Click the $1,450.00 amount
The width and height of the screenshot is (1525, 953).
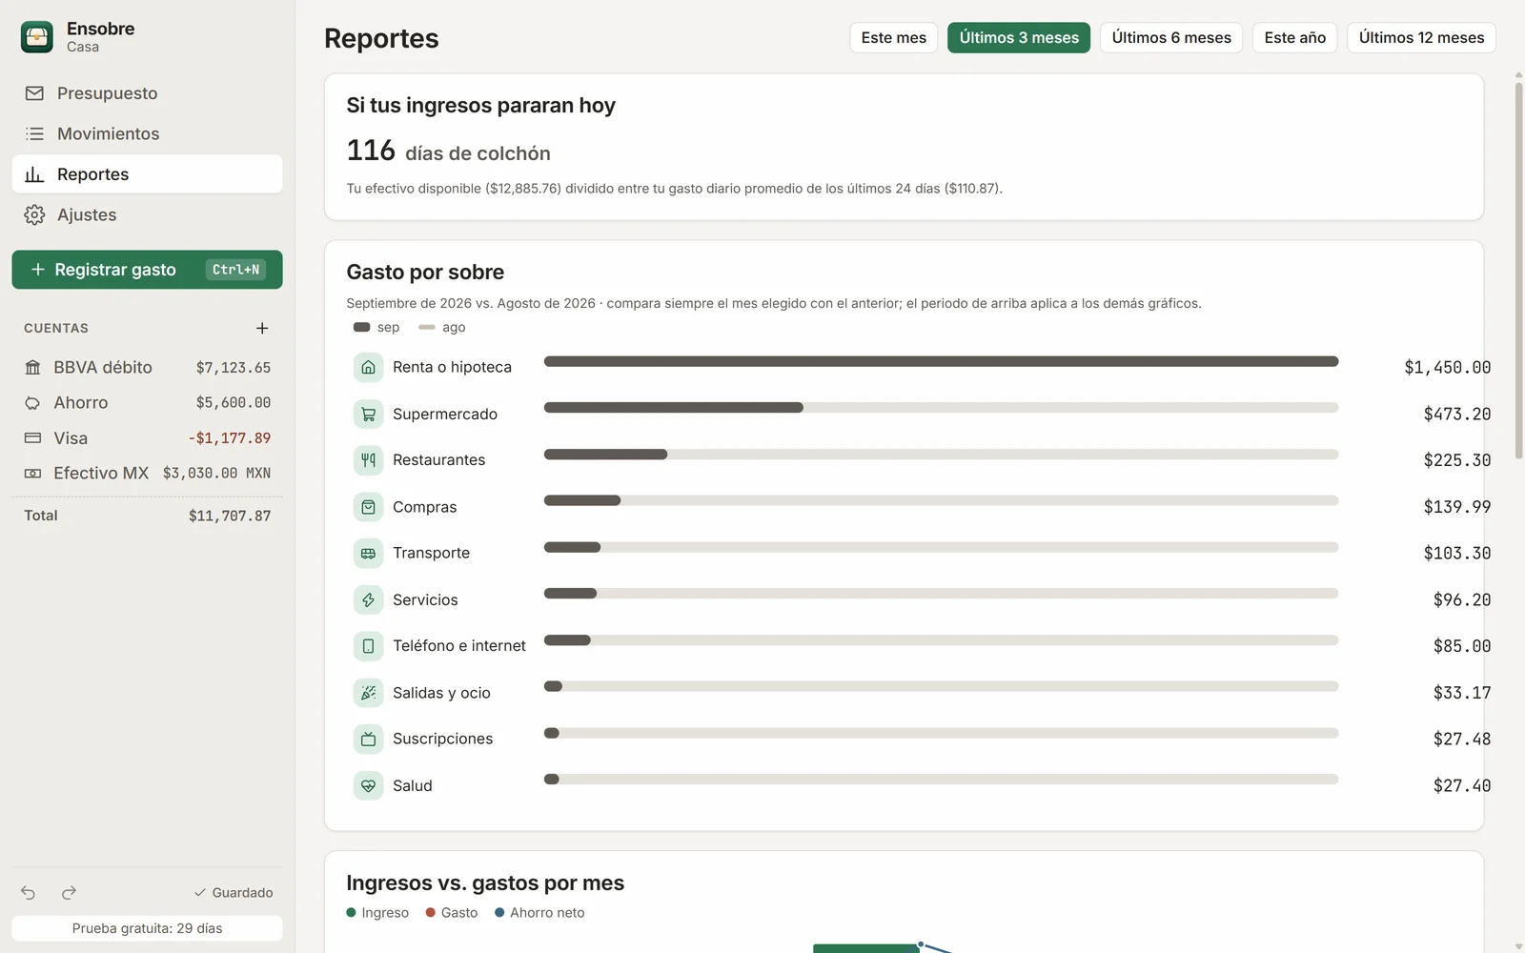(1447, 367)
